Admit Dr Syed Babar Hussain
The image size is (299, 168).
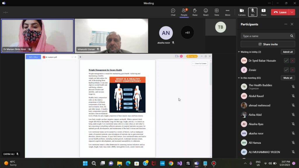tap(286, 61)
